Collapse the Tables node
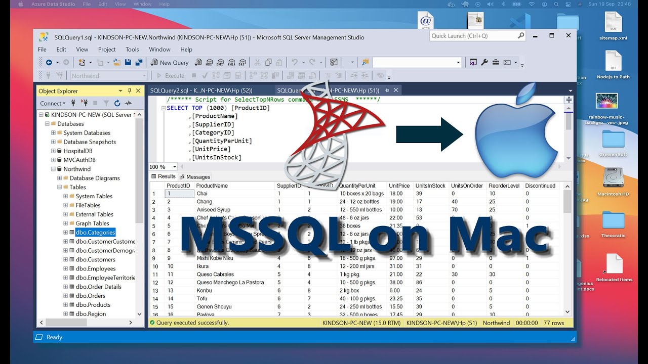The height and width of the screenshot is (364, 648). click(x=59, y=187)
